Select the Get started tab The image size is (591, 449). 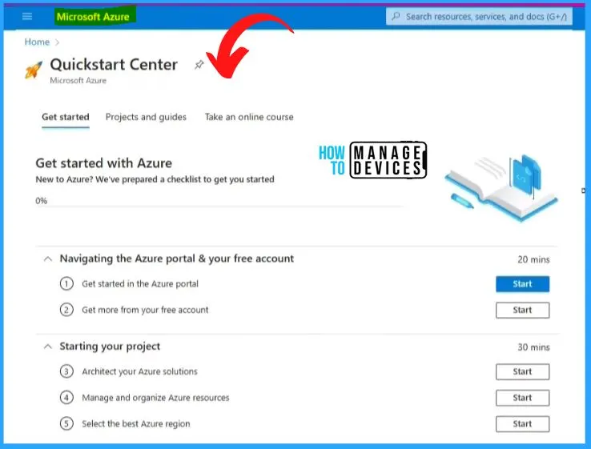point(66,117)
